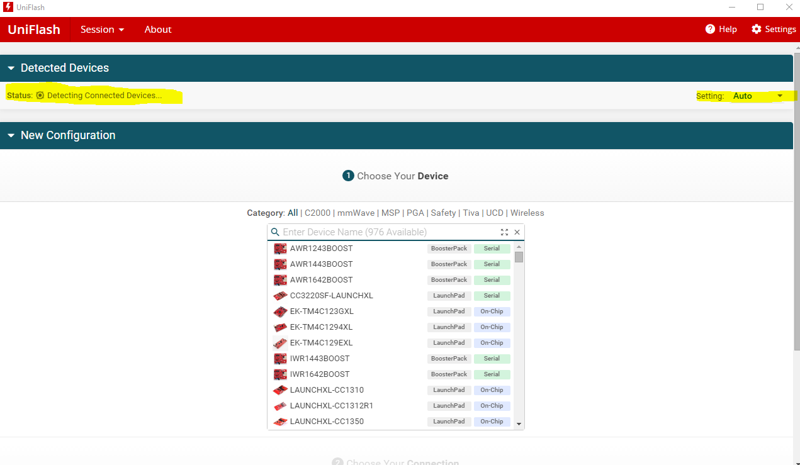This screenshot has width=800, height=465.
Task: Click the search magnifier icon
Action: pos(275,232)
